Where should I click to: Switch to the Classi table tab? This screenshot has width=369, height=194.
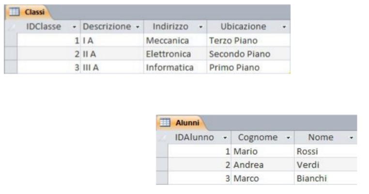coord(28,12)
